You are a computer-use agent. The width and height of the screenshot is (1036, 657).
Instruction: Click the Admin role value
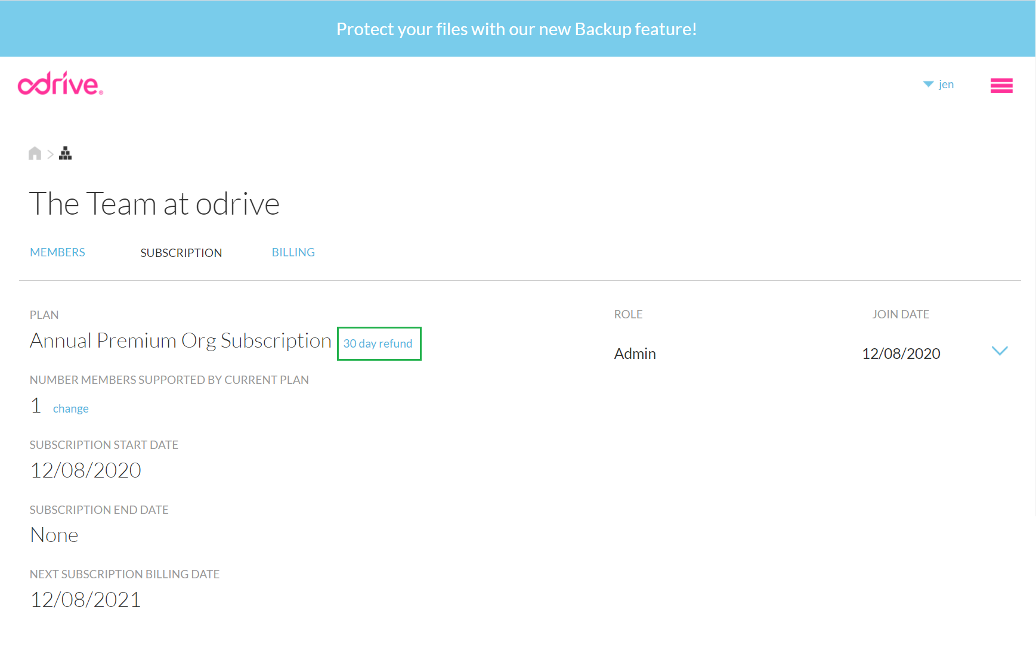(635, 354)
